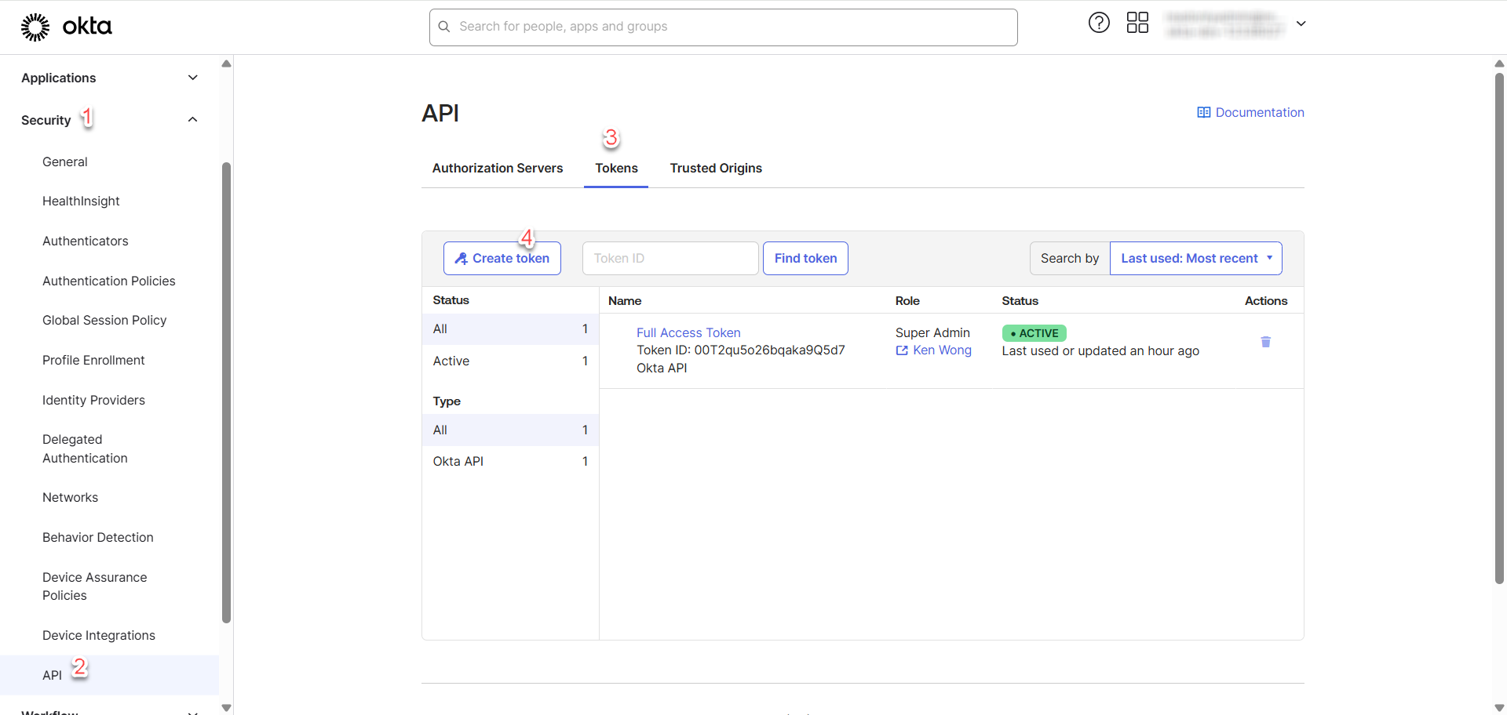Open the account menu chevron
1507x715 pixels.
[x=1301, y=24]
